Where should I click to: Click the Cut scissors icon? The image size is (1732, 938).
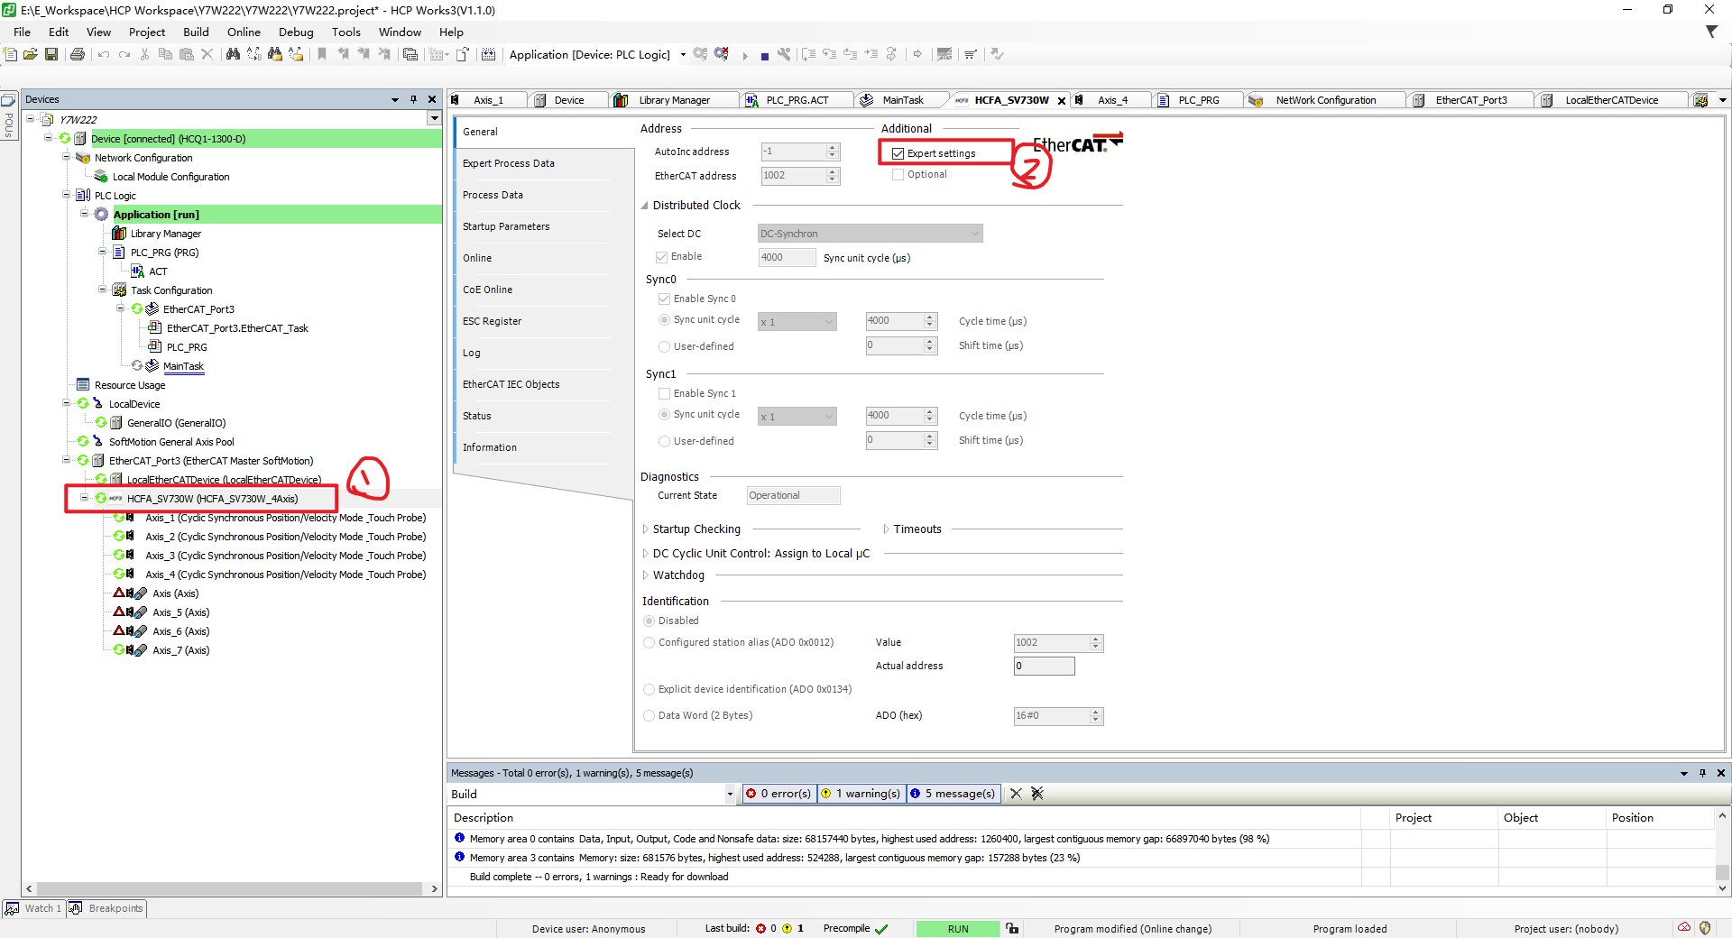click(144, 54)
